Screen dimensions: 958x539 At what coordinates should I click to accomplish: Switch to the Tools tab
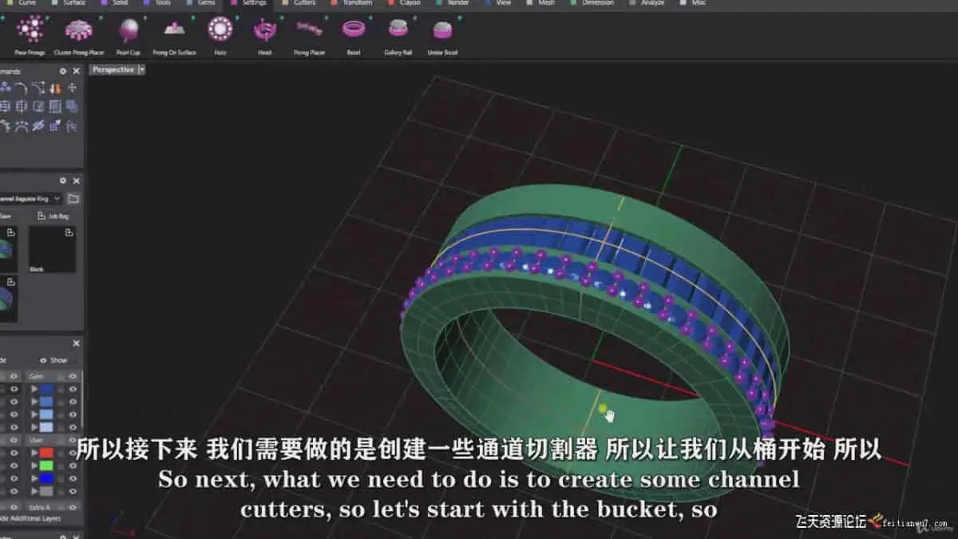(159, 3)
